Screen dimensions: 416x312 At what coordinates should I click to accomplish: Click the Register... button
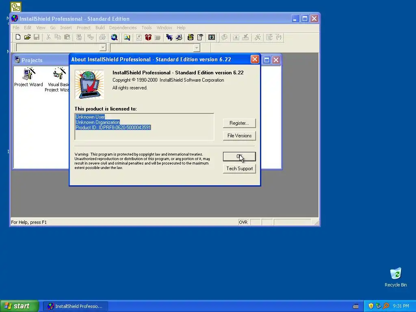coord(239,123)
